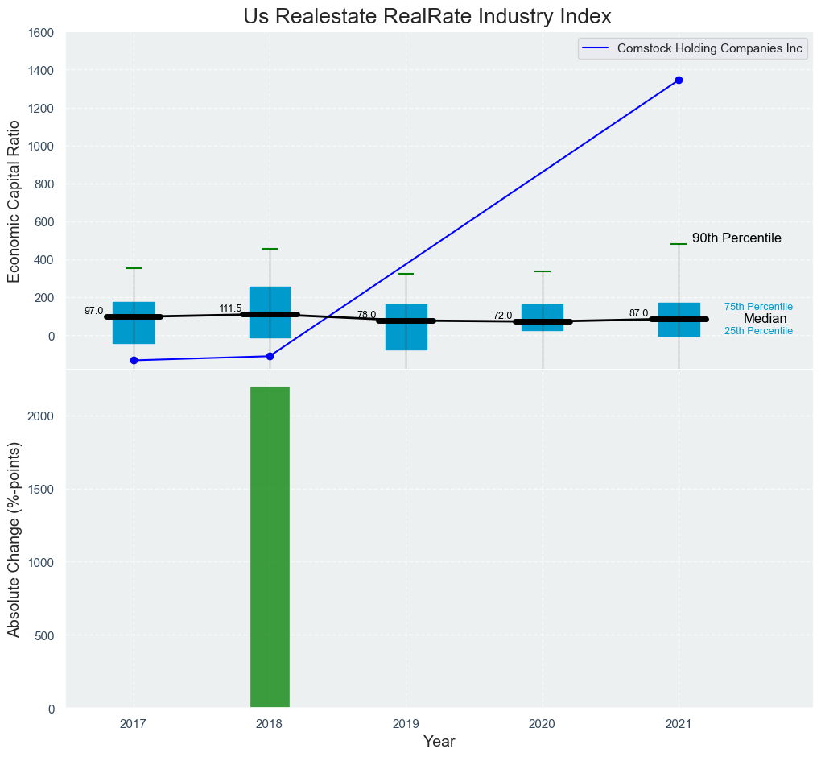Click the 75th Percentile annotation
The height and width of the screenshot is (757, 821).
(758, 307)
